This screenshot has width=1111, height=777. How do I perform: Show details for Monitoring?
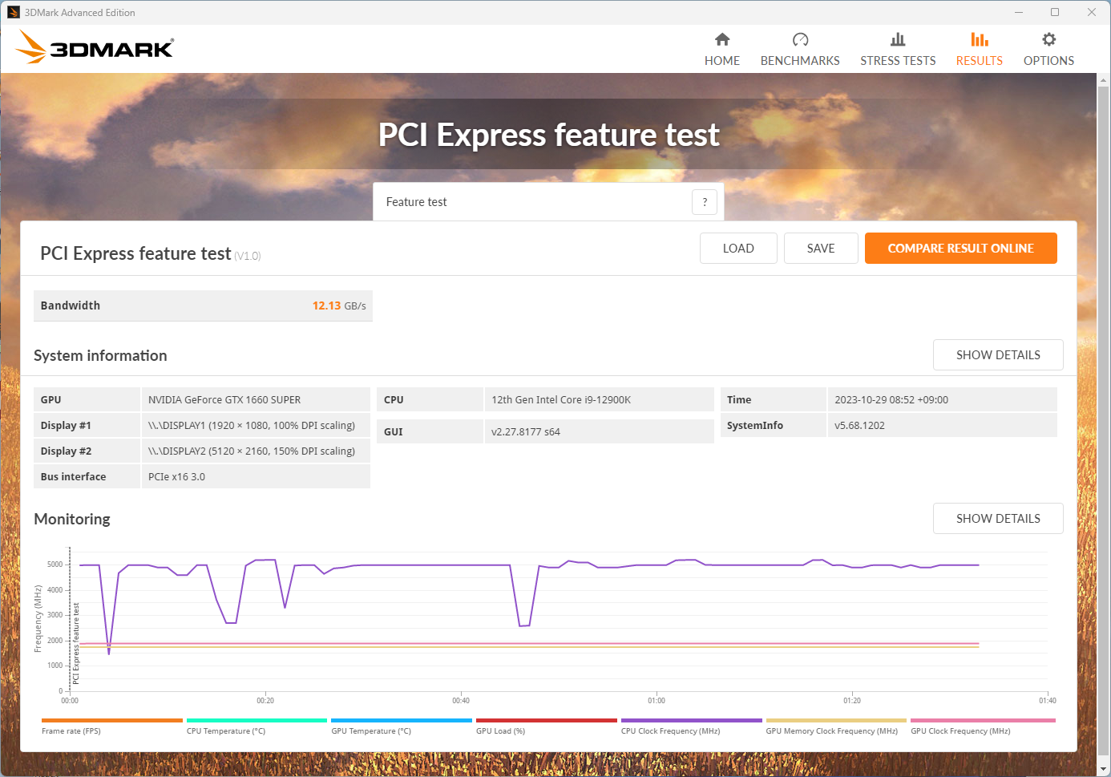coord(998,519)
